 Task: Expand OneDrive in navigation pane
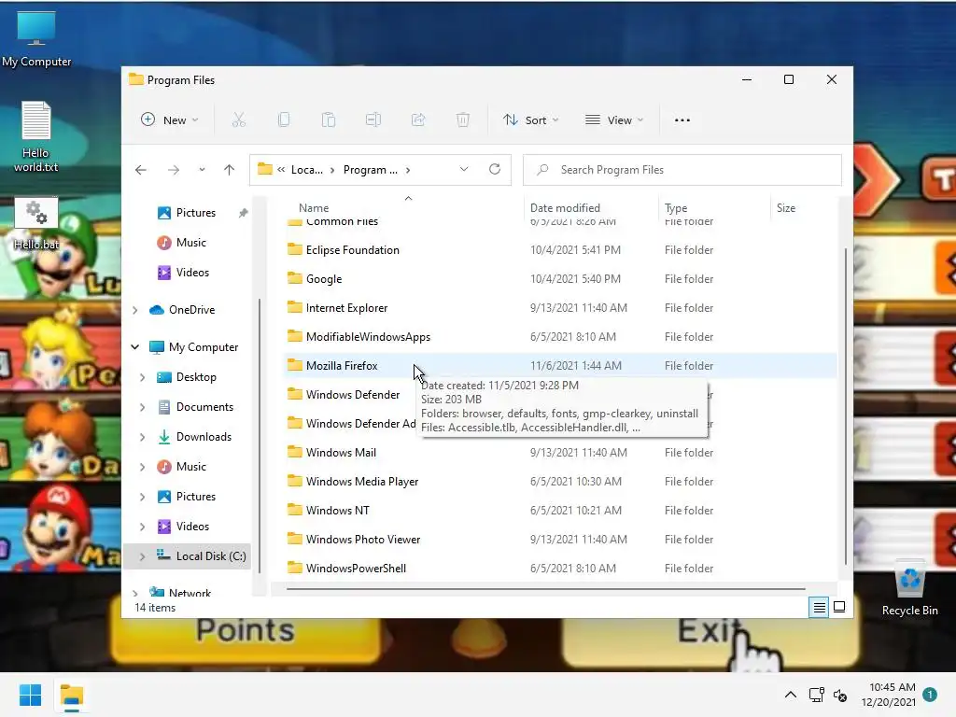[x=135, y=310]
